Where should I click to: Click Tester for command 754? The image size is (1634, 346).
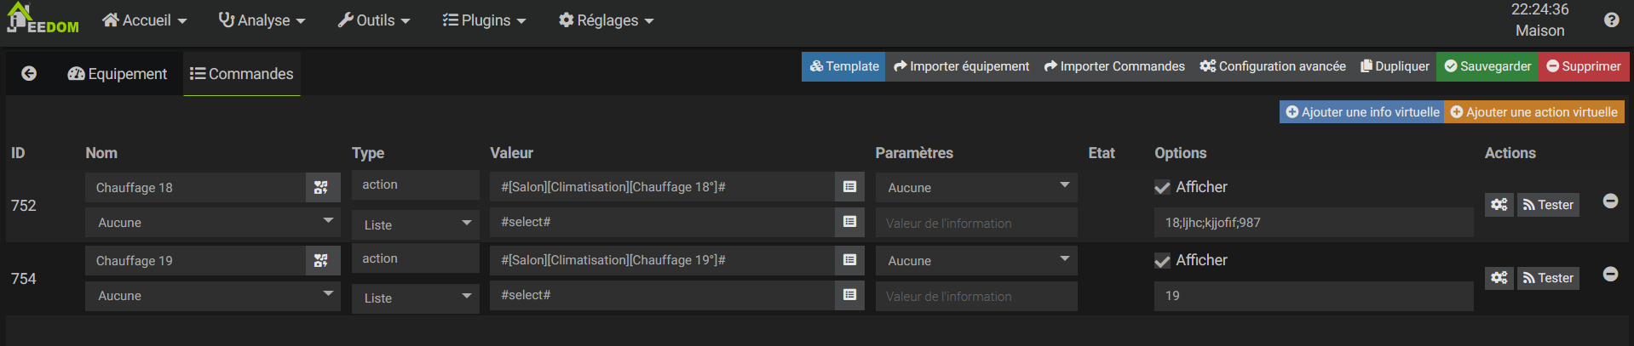1548,278
